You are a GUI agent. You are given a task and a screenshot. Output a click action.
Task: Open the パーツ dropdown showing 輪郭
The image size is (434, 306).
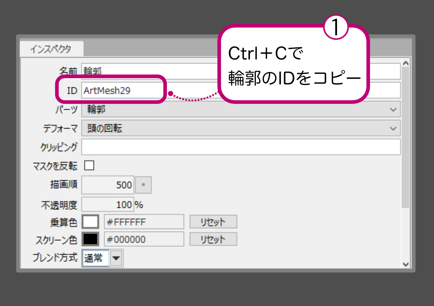[x=241, y=110]
